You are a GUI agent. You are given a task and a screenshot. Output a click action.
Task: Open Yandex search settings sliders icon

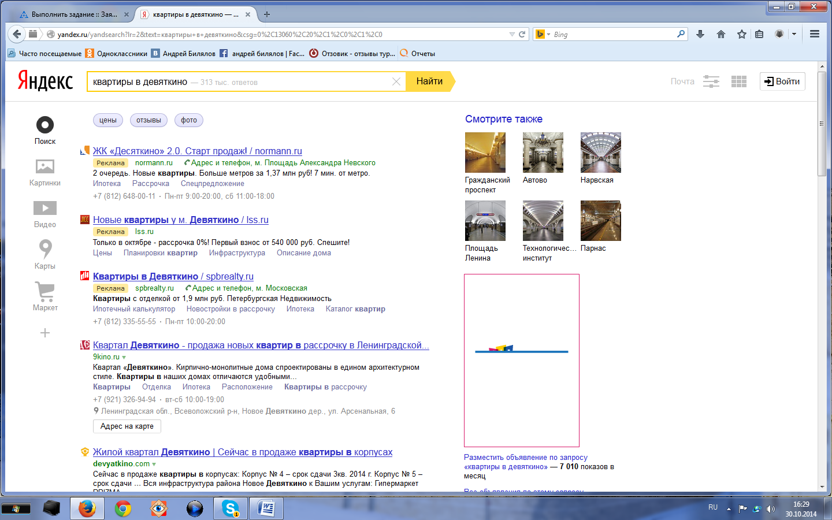[711, 81]
